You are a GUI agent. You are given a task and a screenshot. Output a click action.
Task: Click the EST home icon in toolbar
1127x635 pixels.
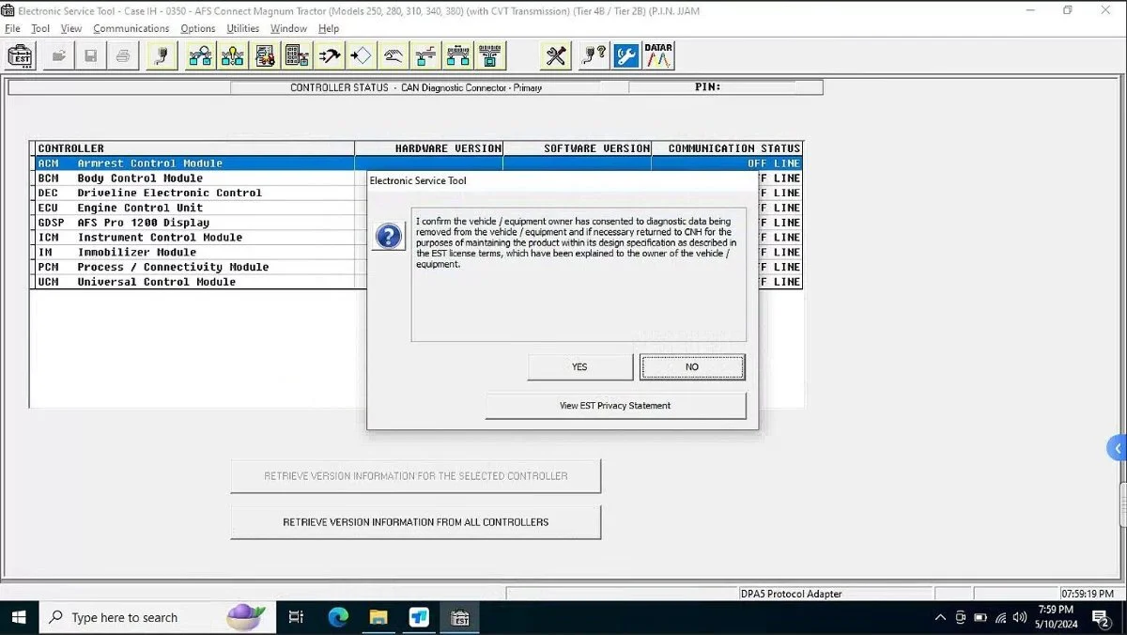click(22, 56)
